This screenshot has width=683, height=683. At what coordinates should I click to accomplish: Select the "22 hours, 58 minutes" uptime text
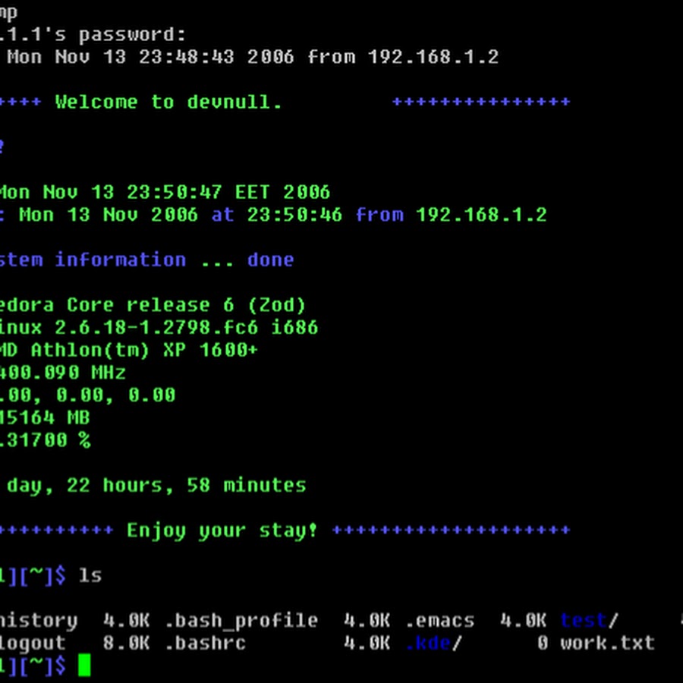point(187,486)
